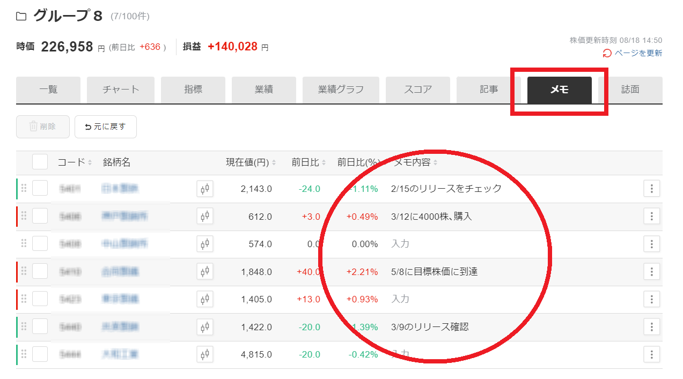
Task: Edit memo 3/9のリリース確認
Action: [x=430, y=327]
